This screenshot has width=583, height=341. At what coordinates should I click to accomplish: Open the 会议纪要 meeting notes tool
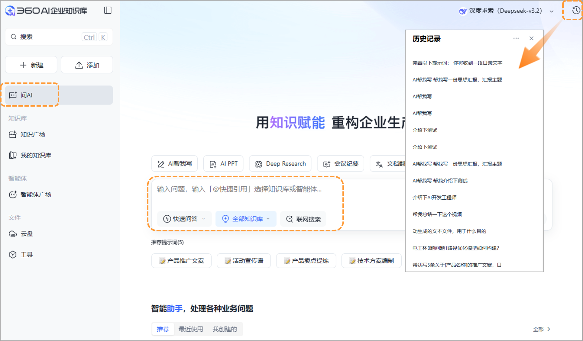pos(340,163)
